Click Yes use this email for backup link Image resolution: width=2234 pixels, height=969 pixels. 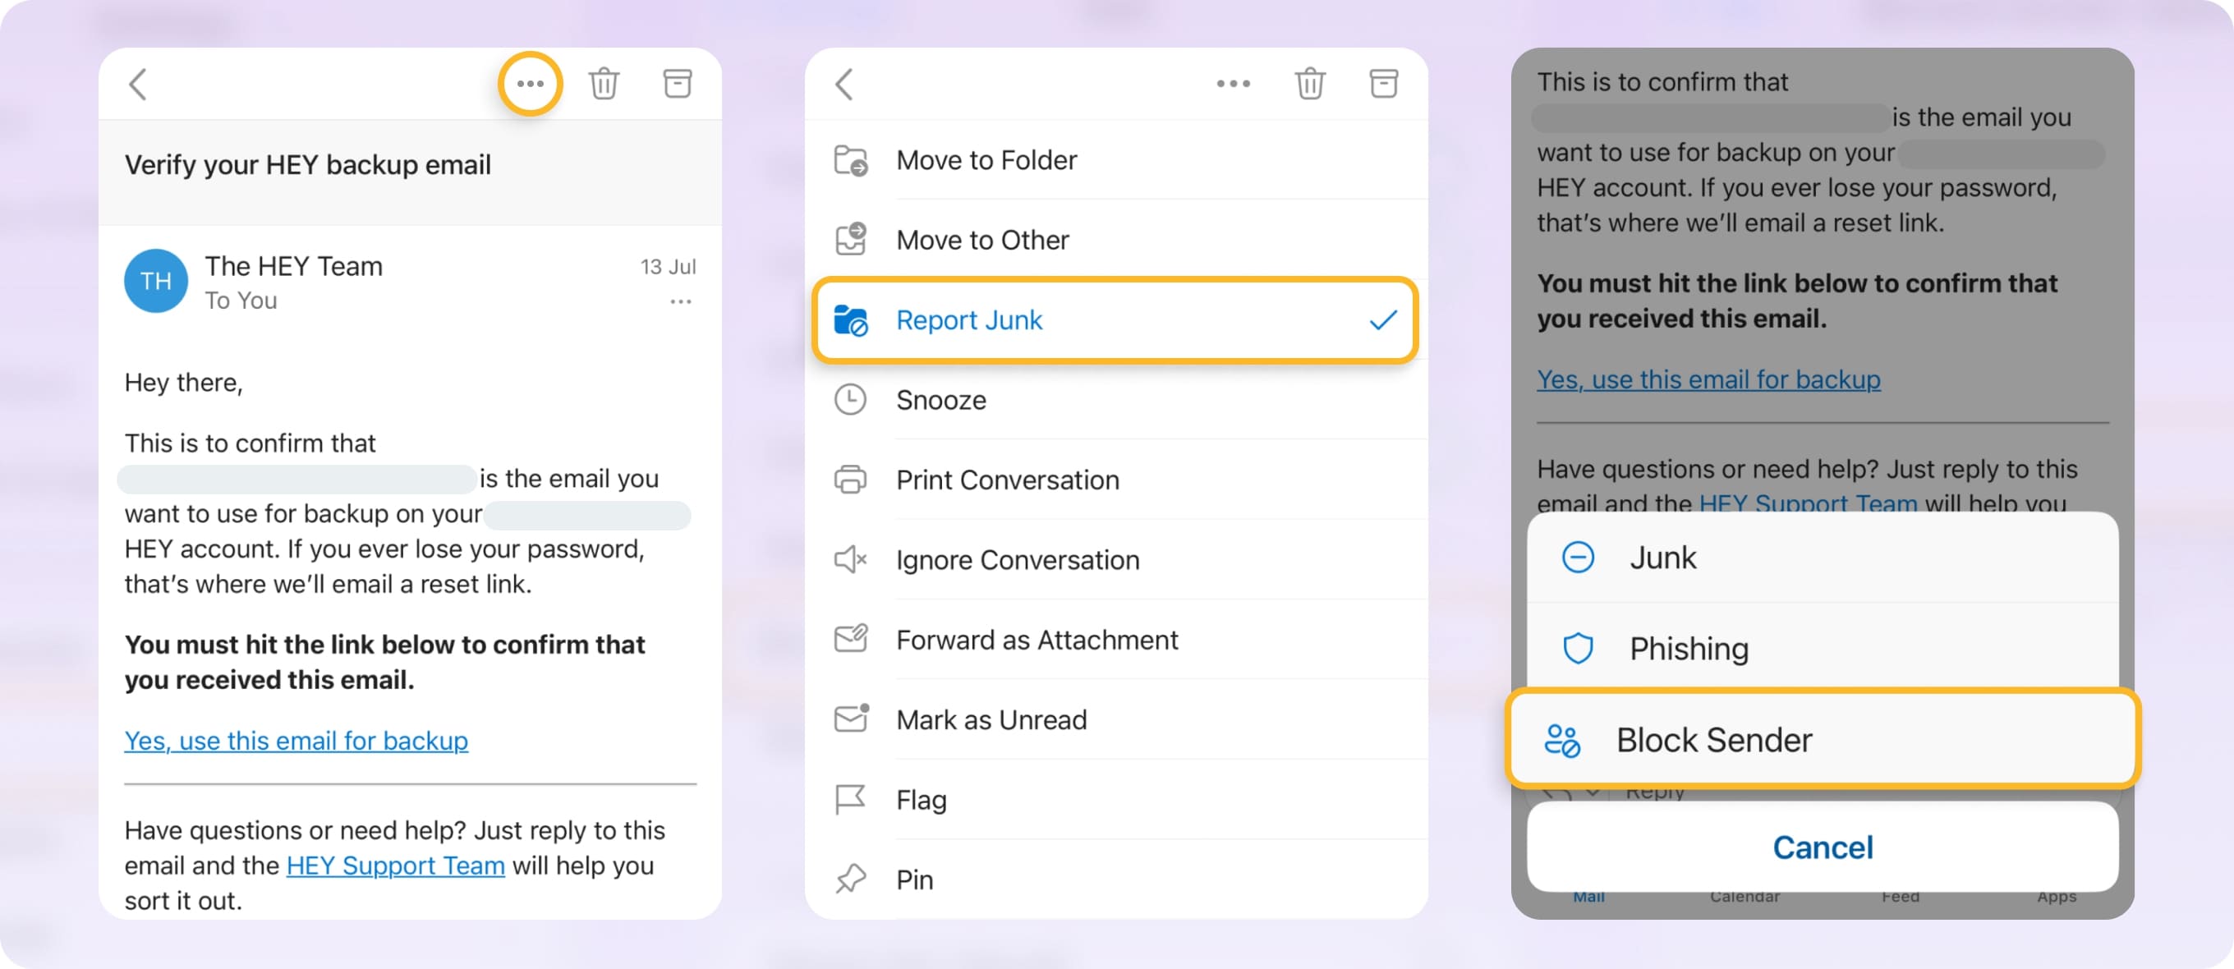click(x=296, y=738)
